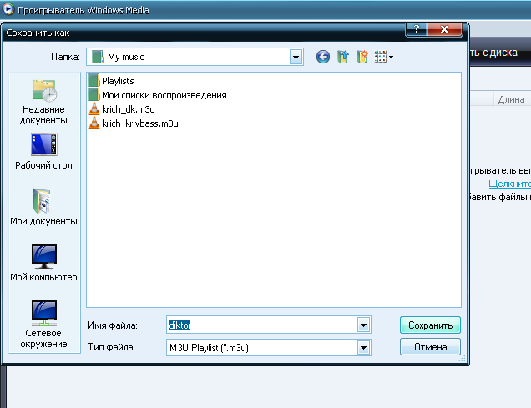The width and height of the screenshot is (531, 408).
Task: Go to Desktop (Рабочий стол)
Action: 43,152
